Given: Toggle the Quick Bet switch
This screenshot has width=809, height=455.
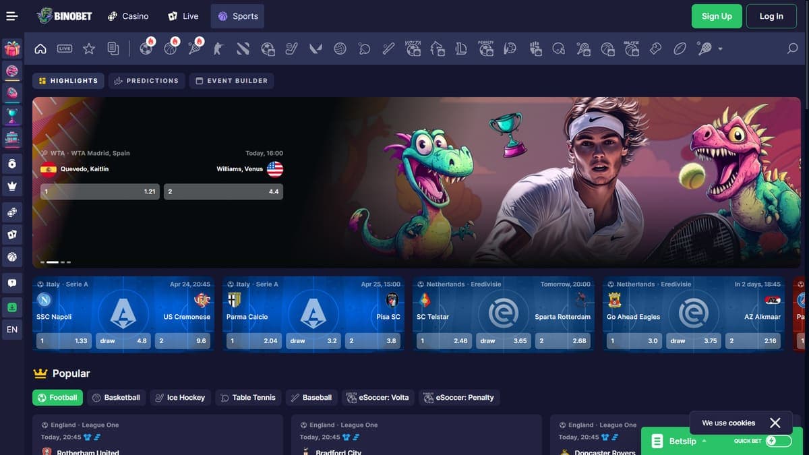Looking at the screenshot, I should (x=779, y=441).
